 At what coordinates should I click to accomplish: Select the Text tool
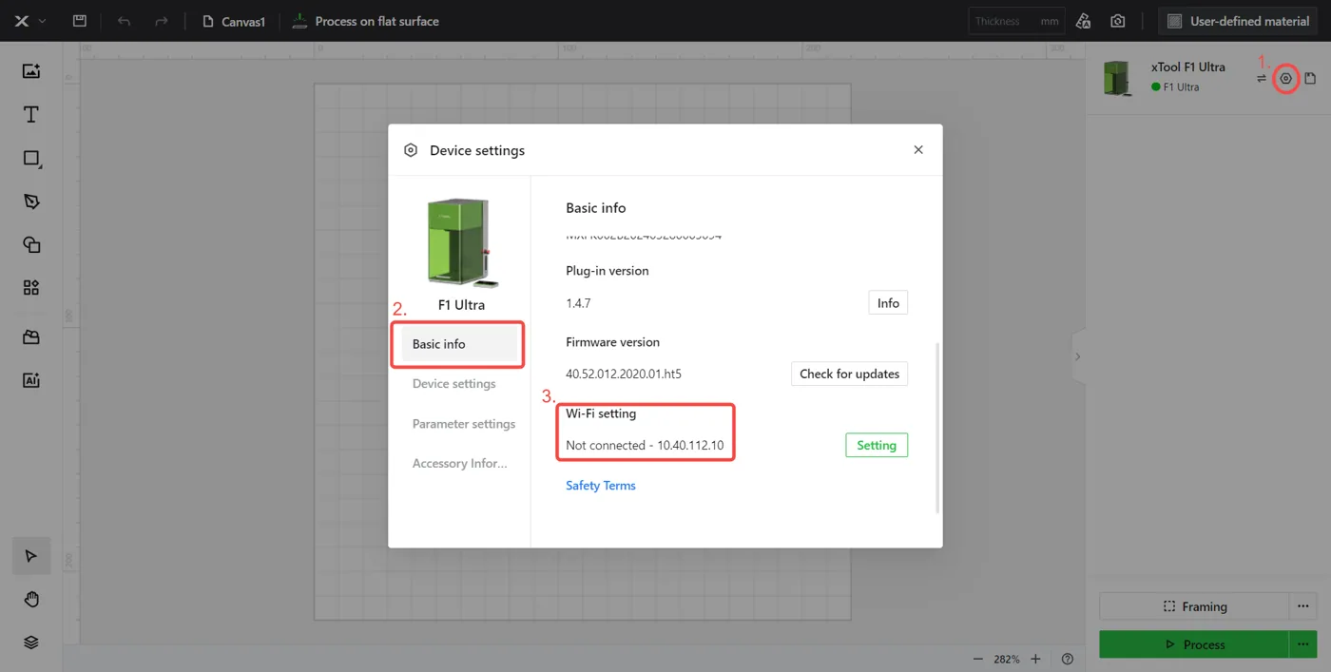[31, 115]
